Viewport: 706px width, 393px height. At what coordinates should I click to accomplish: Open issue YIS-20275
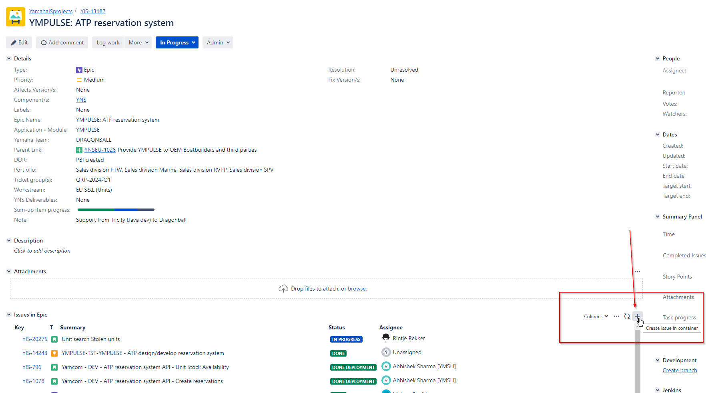[x=35, y=339]
